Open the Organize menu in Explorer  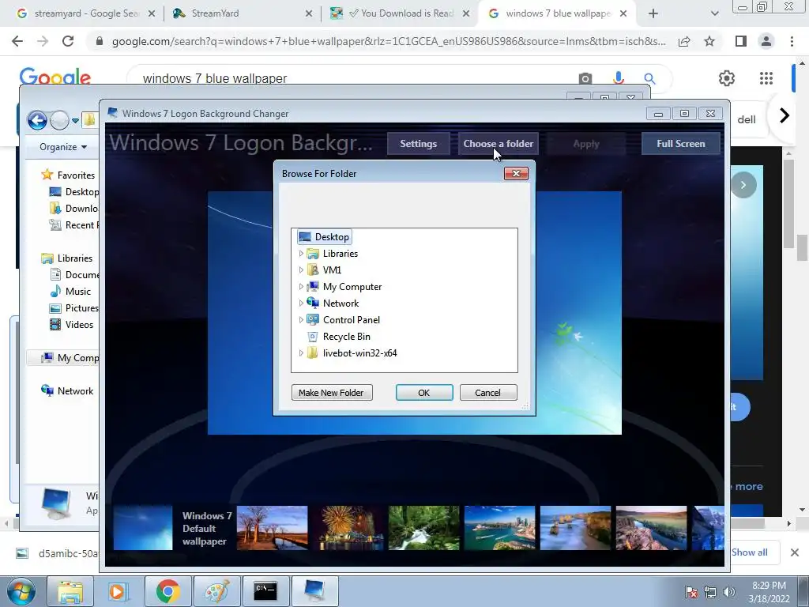tap(63, 147)
